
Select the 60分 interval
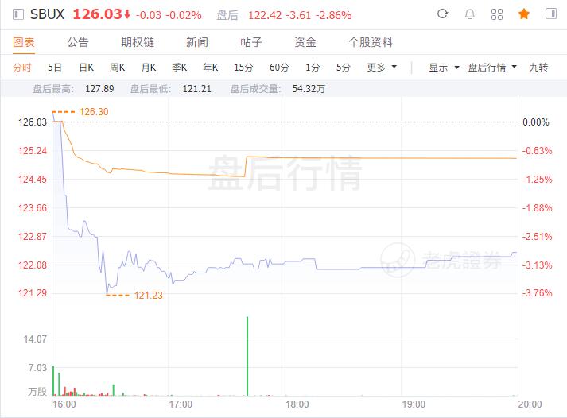[279, 68]
